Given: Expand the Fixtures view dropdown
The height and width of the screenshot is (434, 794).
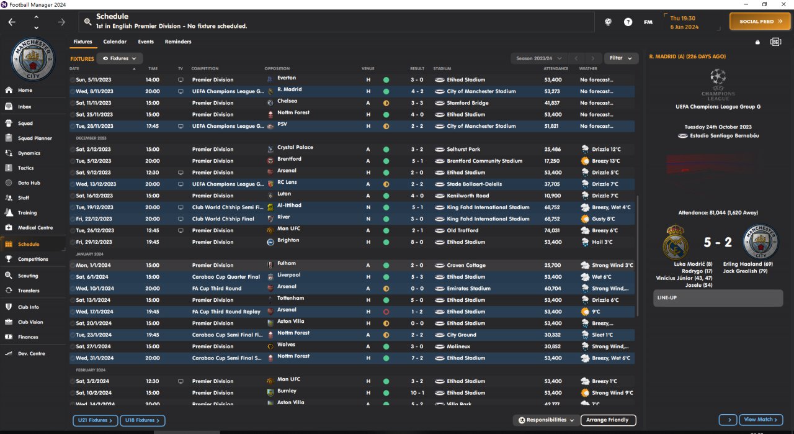Looking at the screenshot, I should coord(119,58).
